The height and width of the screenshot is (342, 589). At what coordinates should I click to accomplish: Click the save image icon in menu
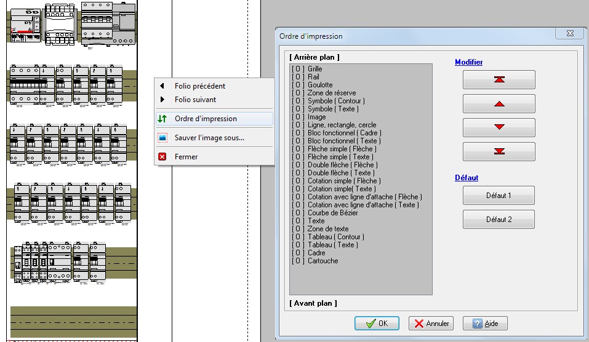[162, 138]
